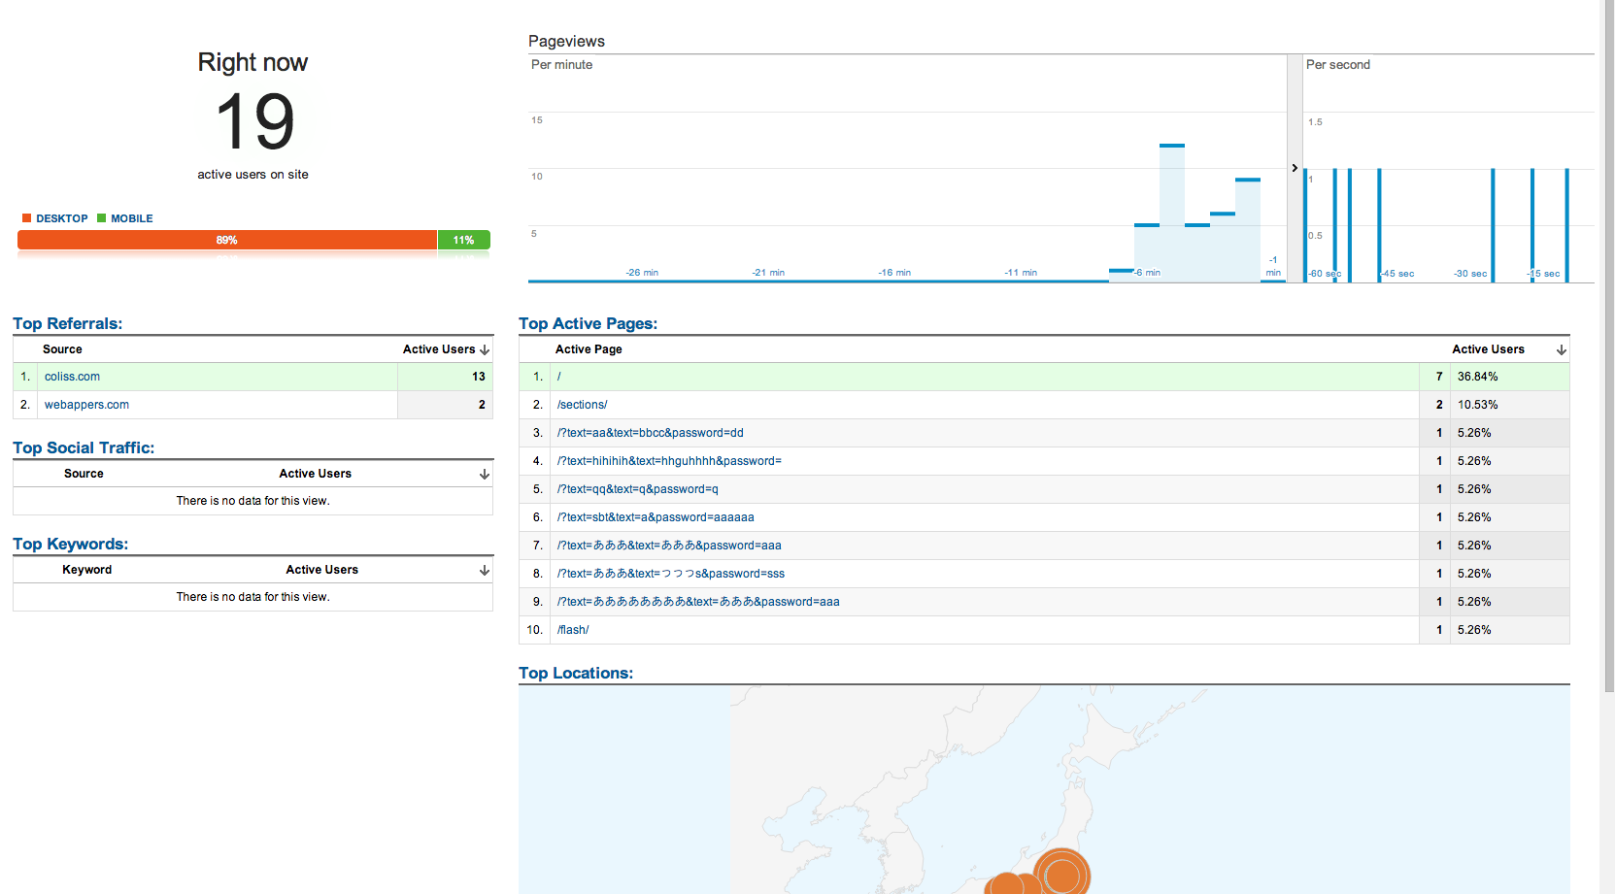The height and width of the screenshot is (894, 1615).
Task: Collapse the per-minute chart using chevron arrow
Action: pos(1295,168)
